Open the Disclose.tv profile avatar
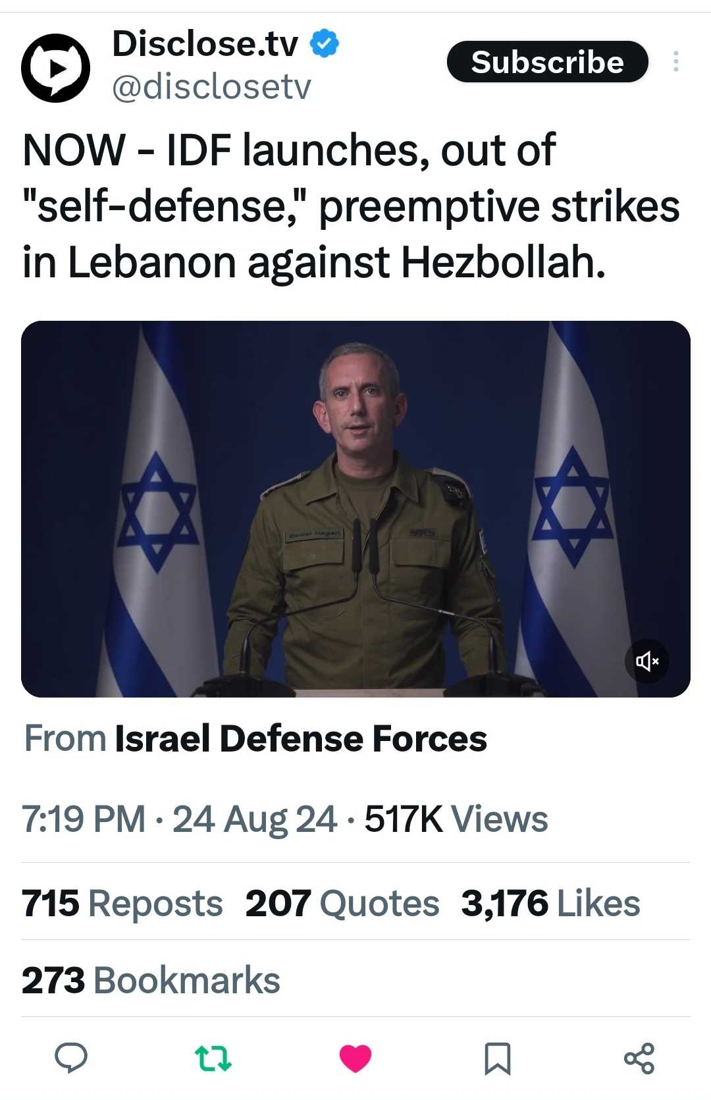 (55, 68)
